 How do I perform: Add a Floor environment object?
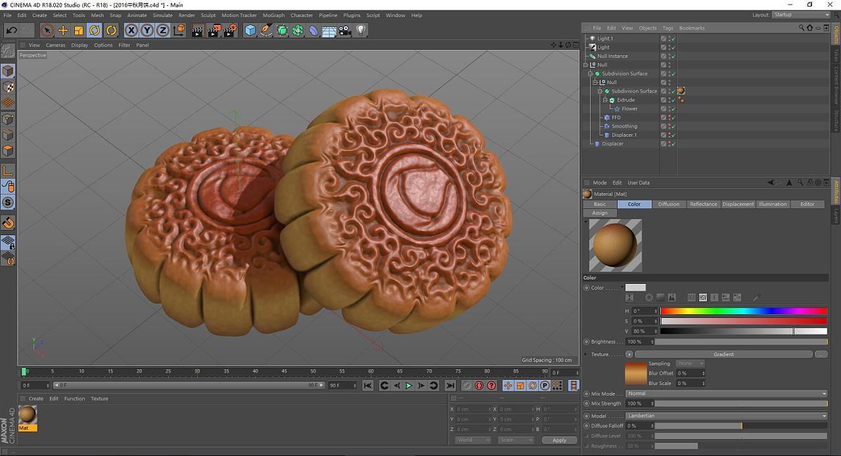point(329,30)
